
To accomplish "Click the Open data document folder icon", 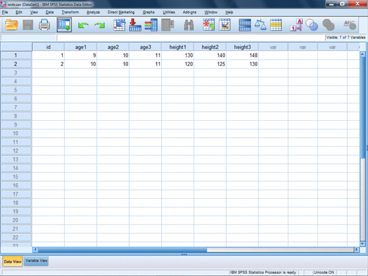I will [12, 25].
